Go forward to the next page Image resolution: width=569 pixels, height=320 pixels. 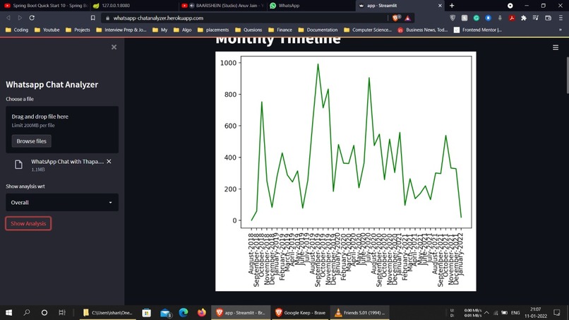20,18
